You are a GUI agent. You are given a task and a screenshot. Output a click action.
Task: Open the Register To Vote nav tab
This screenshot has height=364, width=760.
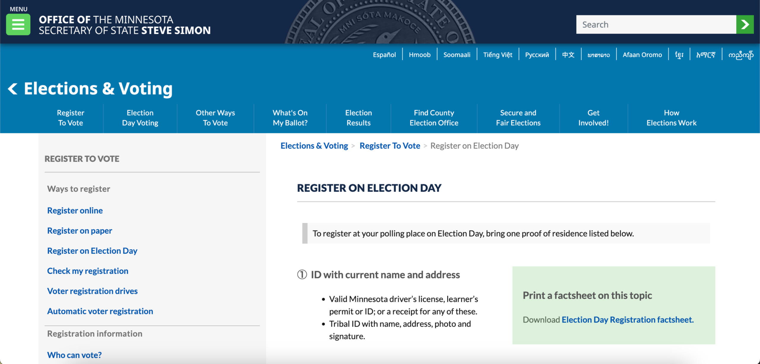[71, 118]
